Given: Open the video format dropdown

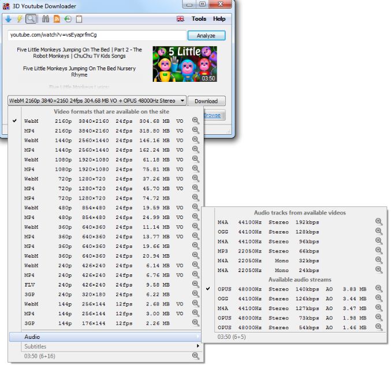Looking at the screenshot, I should pos(97,101).
